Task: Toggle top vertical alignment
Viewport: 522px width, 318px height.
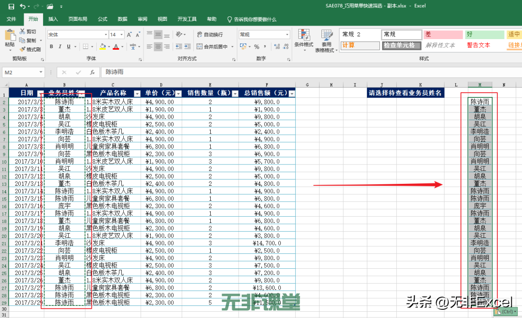Action: [x=149, y=34]
